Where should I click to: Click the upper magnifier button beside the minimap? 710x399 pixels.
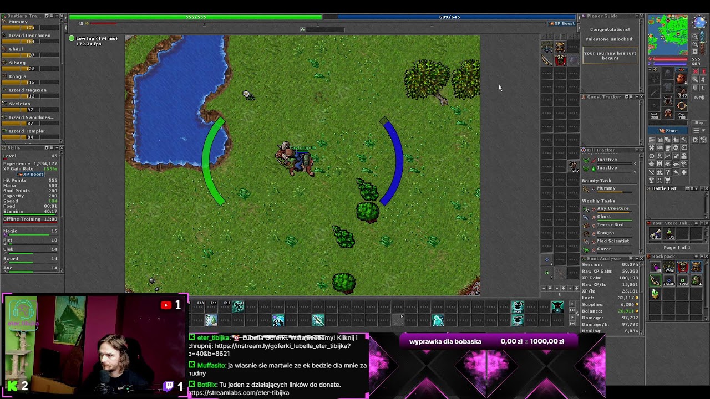[x=694, y=37]
